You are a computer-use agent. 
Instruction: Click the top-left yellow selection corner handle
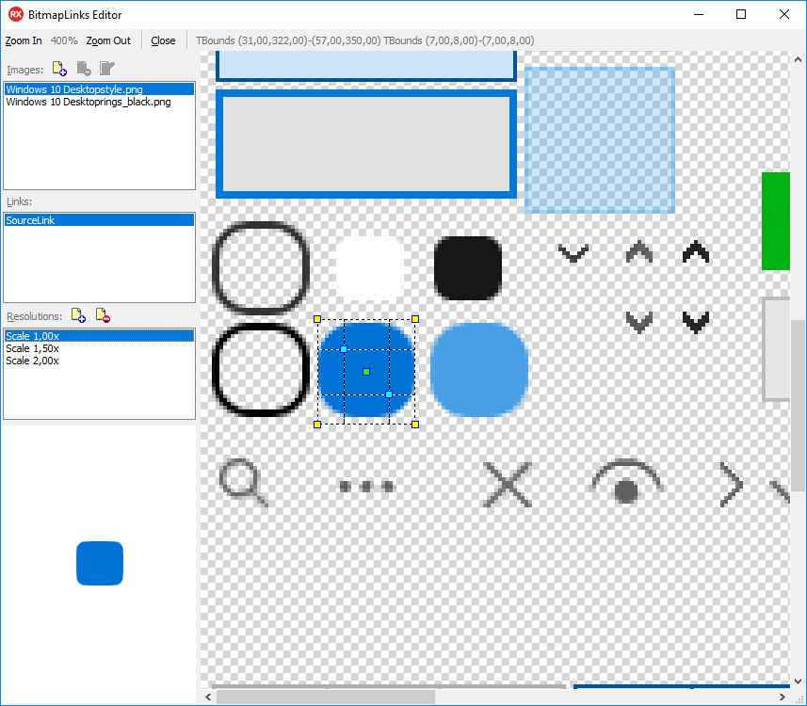[x=317, y=319]
